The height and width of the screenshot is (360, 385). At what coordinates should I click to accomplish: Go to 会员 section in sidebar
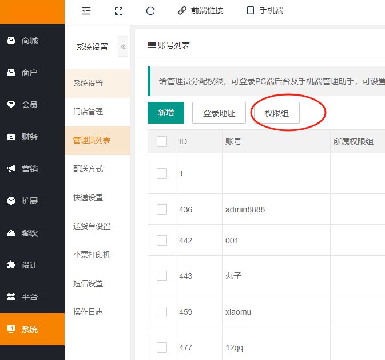pos(29,105)
